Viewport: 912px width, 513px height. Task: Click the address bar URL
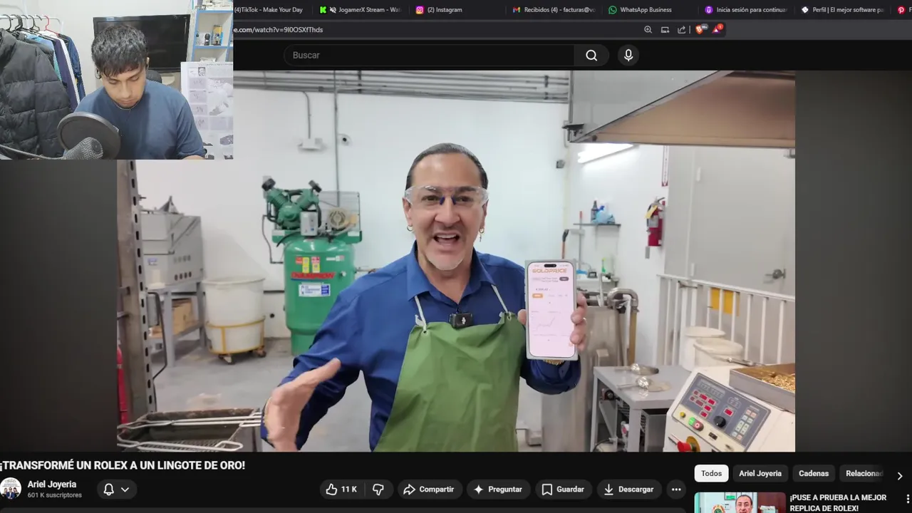[x=278, y=30]
